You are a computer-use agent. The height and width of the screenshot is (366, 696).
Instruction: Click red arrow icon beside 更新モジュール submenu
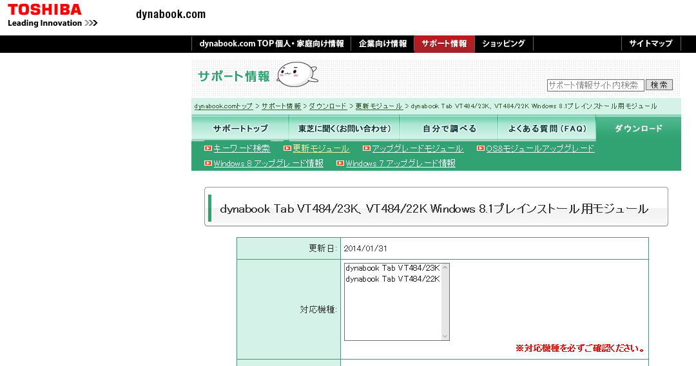point(287,149)
